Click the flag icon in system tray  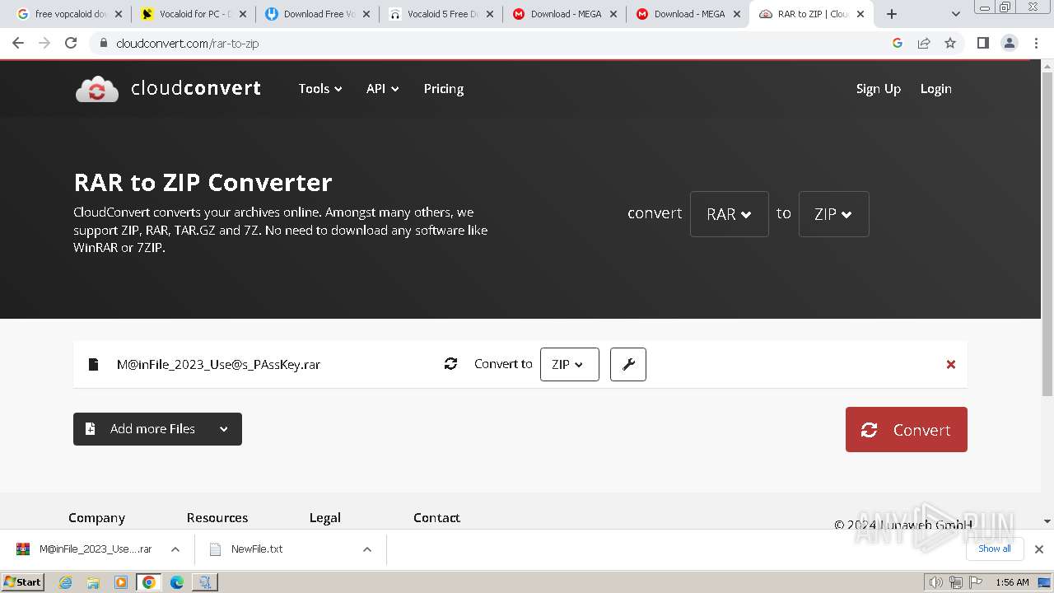click(x=976, y=582)
